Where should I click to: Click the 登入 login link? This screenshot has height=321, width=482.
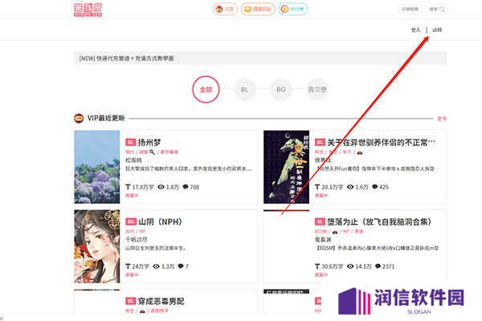click(415, 30)
